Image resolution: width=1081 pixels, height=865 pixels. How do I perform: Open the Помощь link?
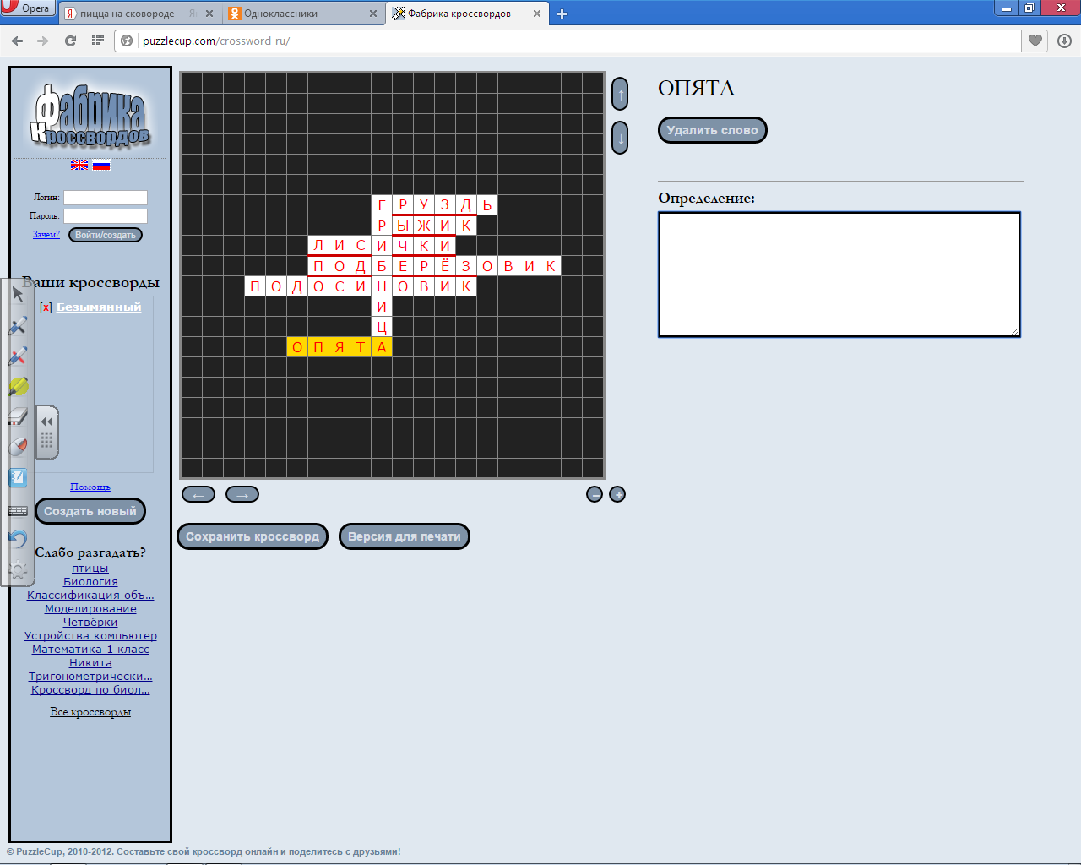[x=90, y=487]
